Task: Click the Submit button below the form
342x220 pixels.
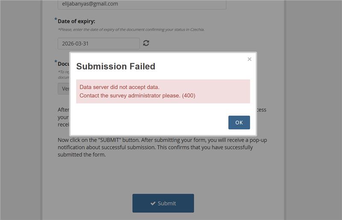Action: 163,203
